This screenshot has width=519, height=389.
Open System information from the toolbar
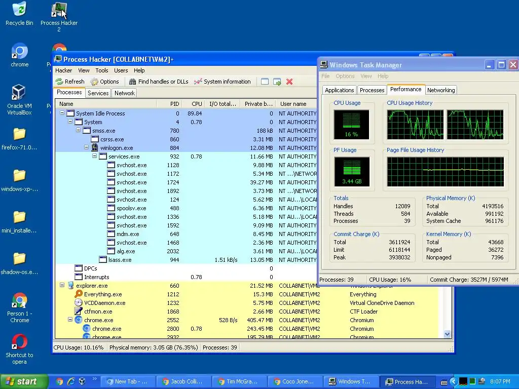tap(223, 82)
